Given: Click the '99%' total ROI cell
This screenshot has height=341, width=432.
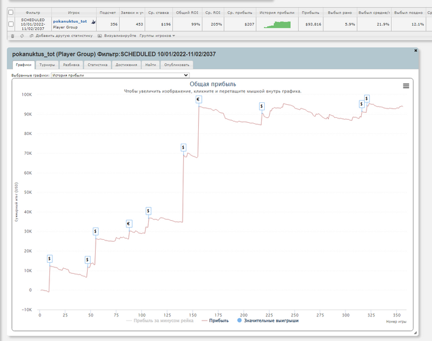Looking at the screenshot, I should coord(187,24).
